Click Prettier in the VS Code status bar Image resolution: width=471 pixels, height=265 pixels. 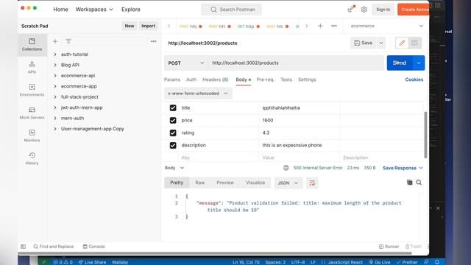click(407, 262)
